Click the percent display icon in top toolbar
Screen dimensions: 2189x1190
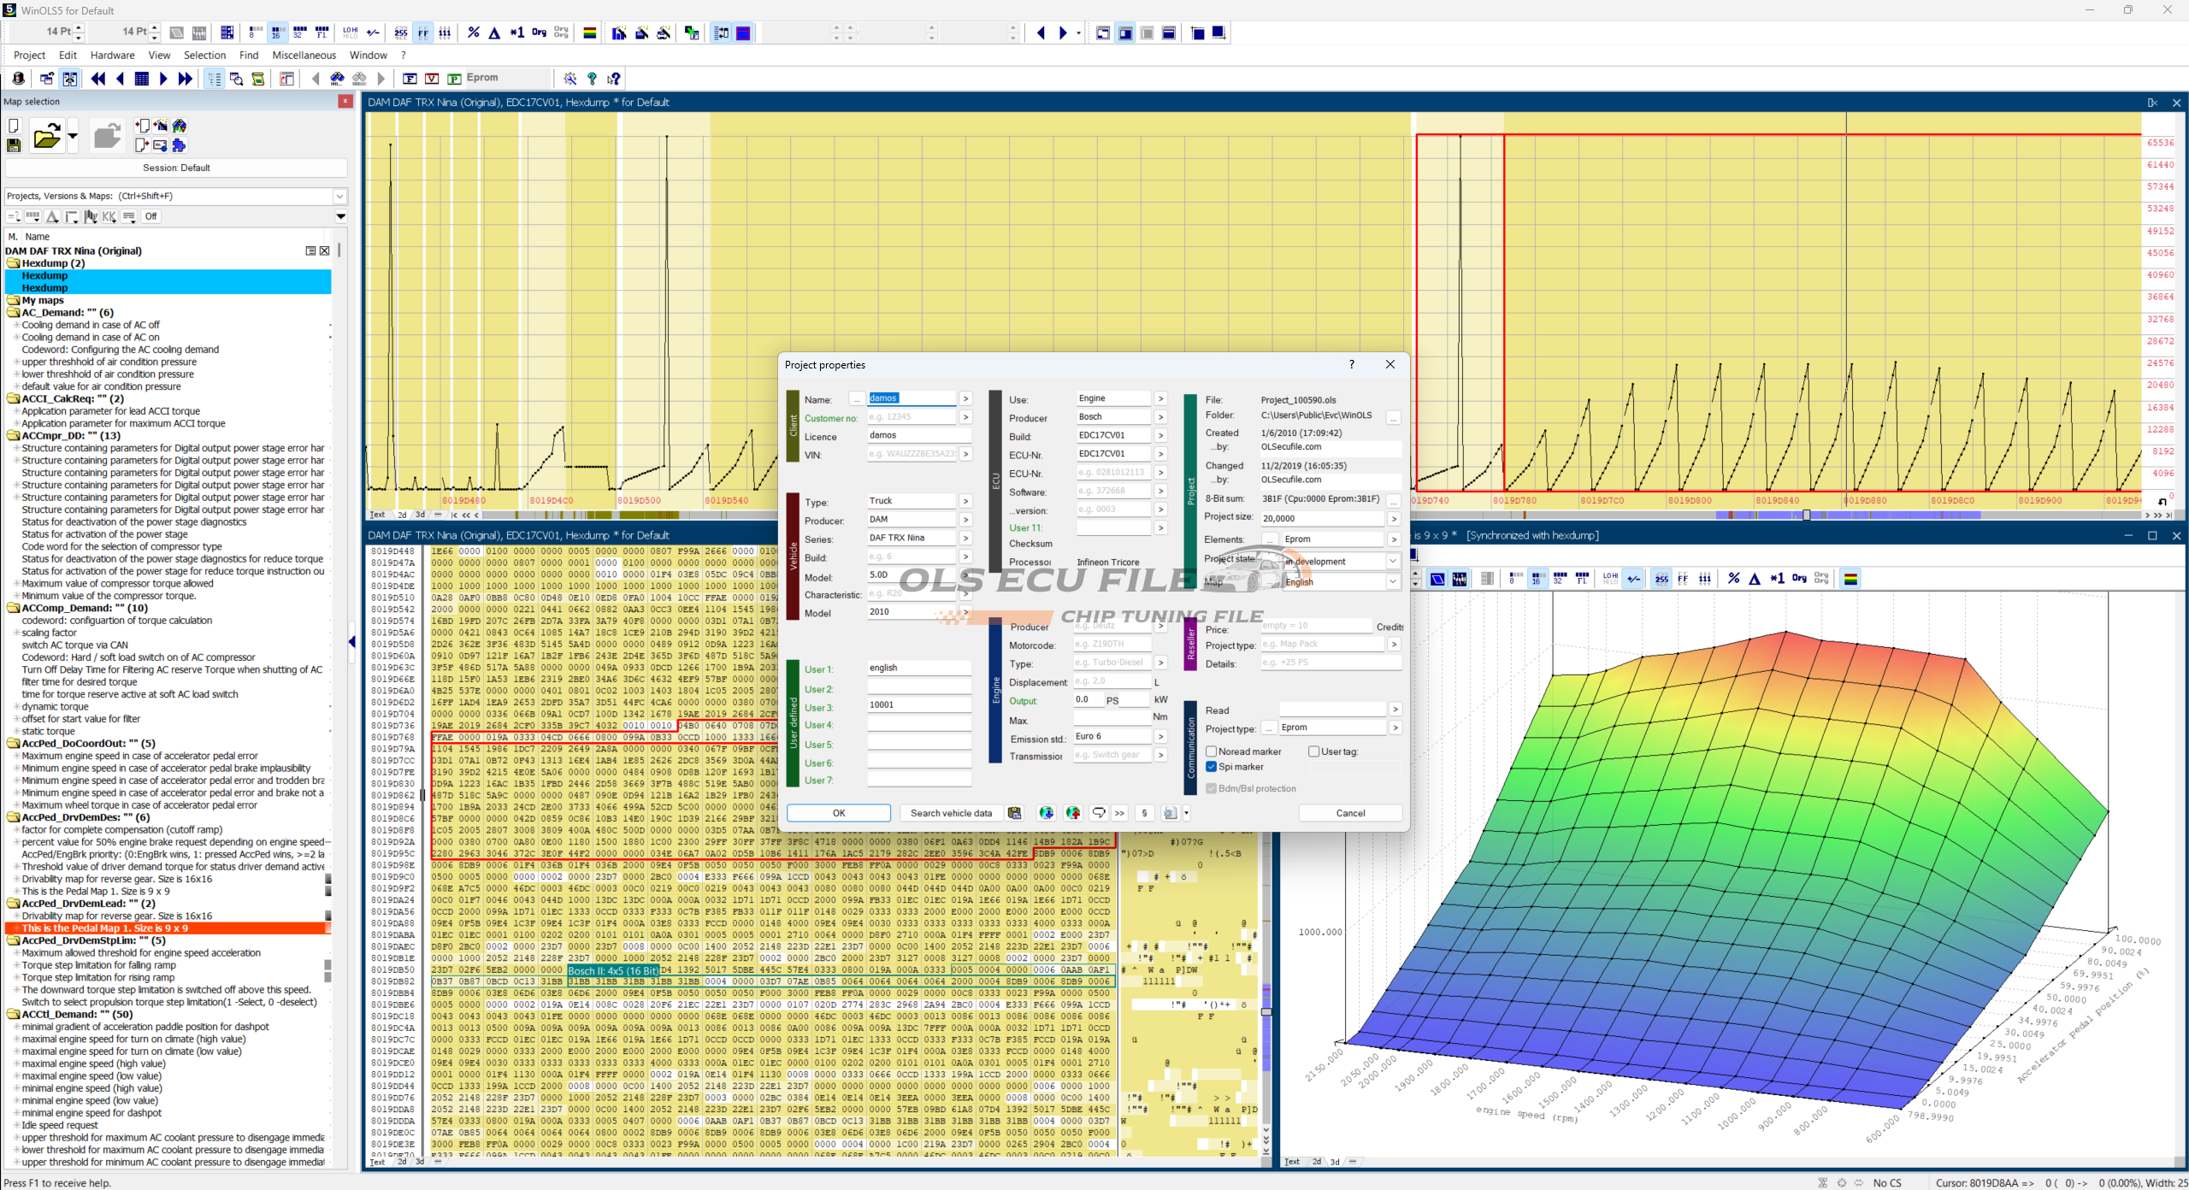474,32
